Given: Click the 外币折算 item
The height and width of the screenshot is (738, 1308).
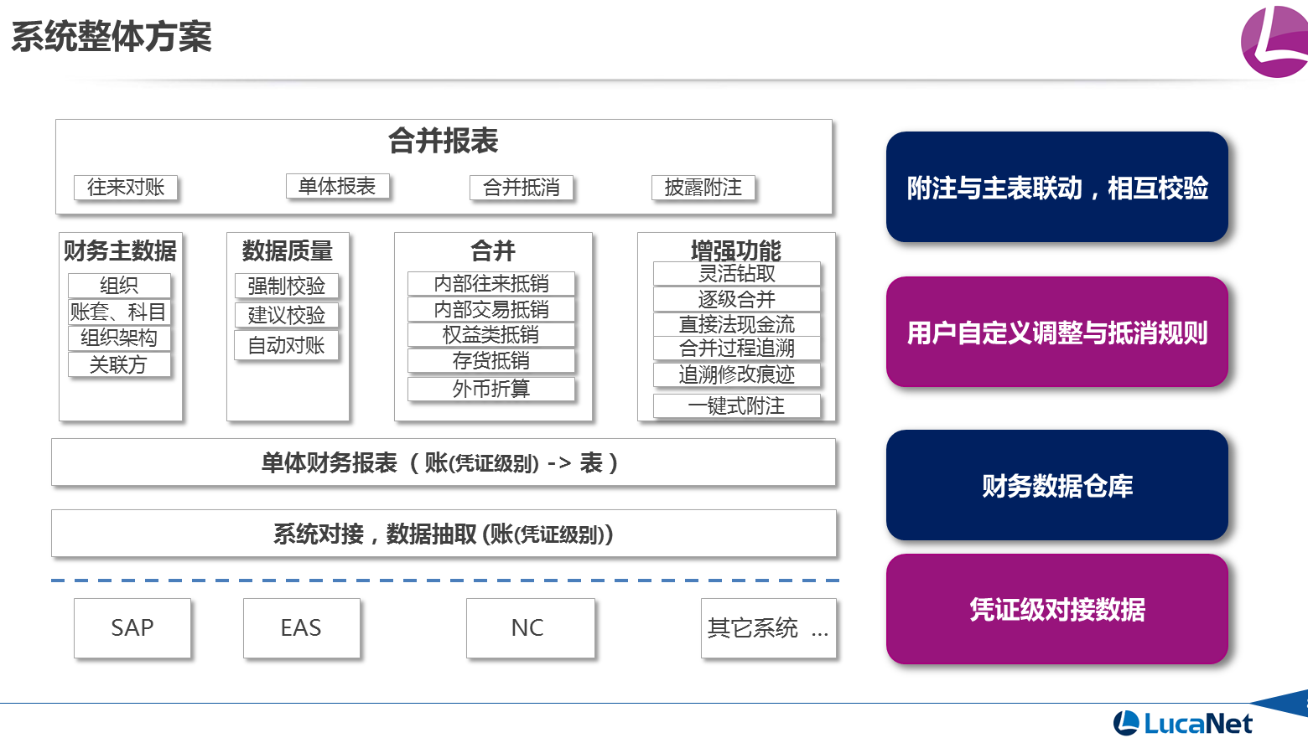Looking at the screenshot, I should coord(491,389).
